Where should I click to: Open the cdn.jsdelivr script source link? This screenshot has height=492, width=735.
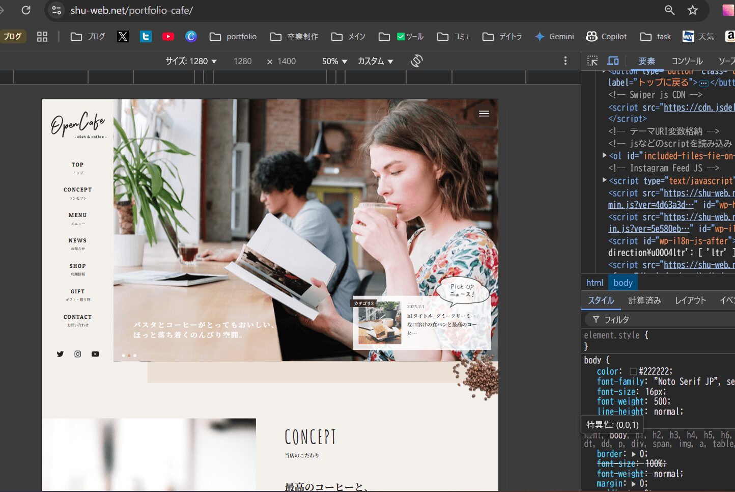click(699, 107)
